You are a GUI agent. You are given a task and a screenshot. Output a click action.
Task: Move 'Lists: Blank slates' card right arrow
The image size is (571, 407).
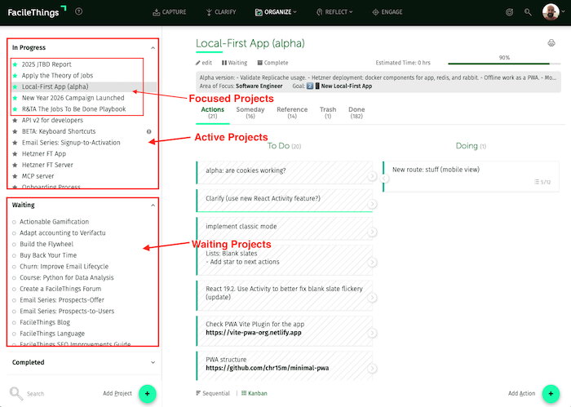[372, 262]
